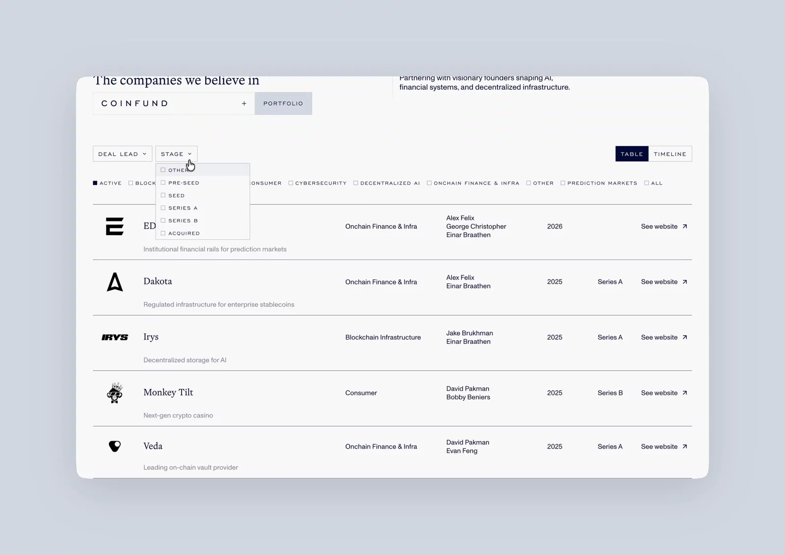
Task: Click 'Decentralized storage for AI' description
Action: click(185, 360)
